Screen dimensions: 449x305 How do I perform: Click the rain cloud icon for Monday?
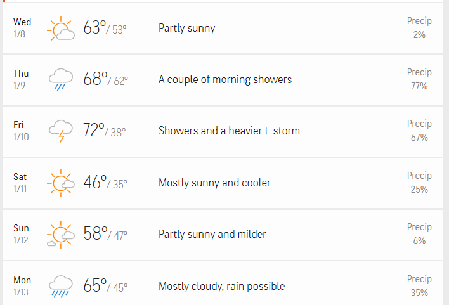[62, 286]
